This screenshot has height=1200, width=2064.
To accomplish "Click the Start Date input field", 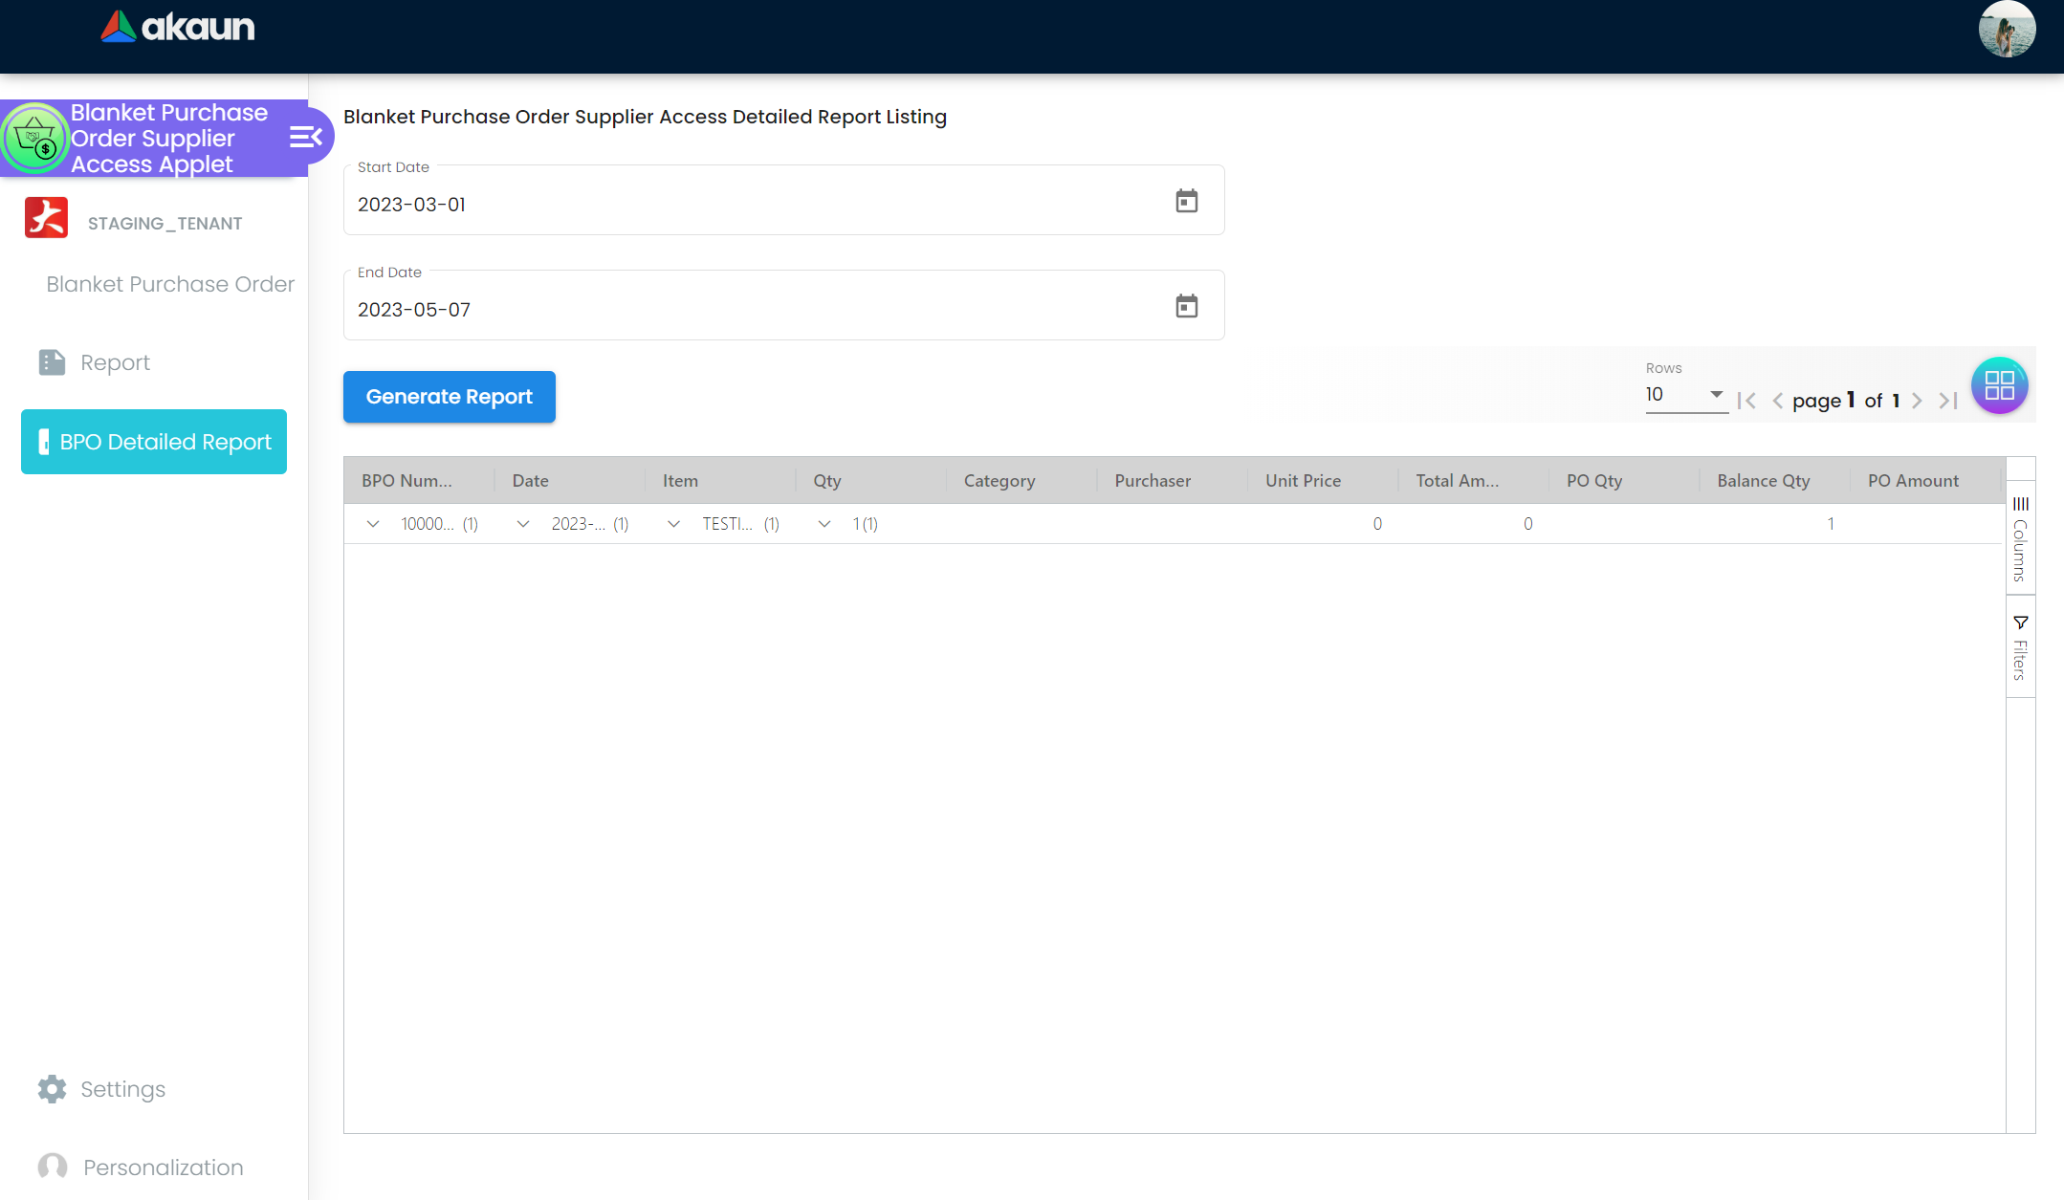I will point(746,205).
